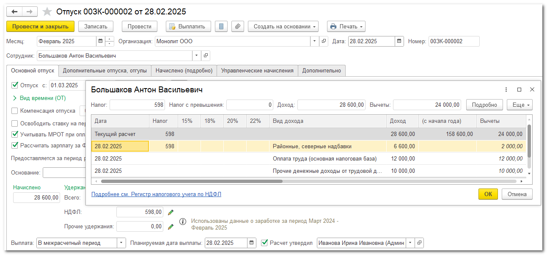Open the document movements report icon
The width and height of the screenshot is (547, 255).
pos(220,26)
